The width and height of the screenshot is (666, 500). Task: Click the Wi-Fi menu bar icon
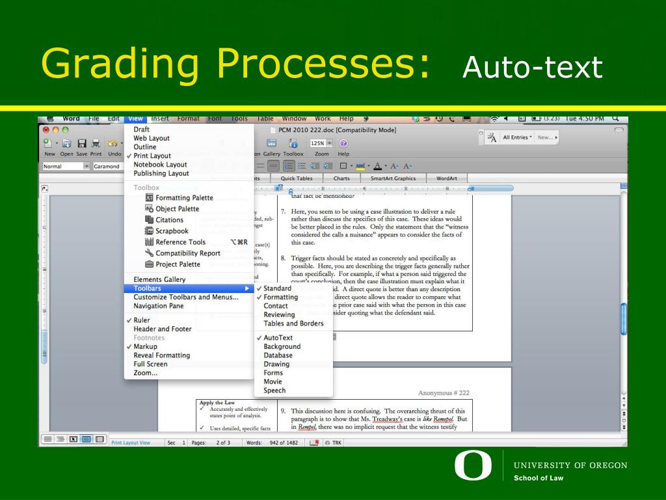(494, 118)
